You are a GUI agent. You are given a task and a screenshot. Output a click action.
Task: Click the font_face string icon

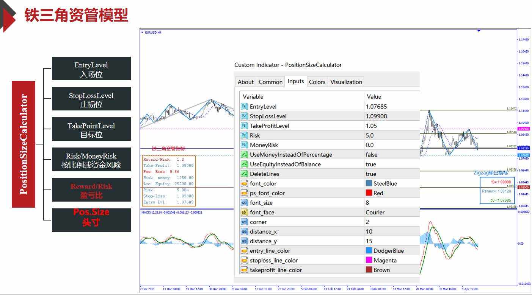coord(245,212)
